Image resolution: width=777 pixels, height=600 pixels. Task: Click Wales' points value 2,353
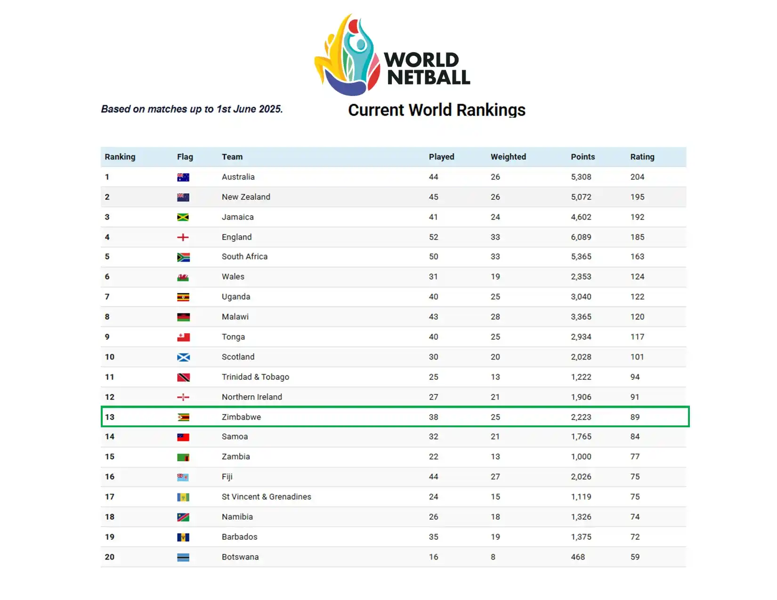581,277
